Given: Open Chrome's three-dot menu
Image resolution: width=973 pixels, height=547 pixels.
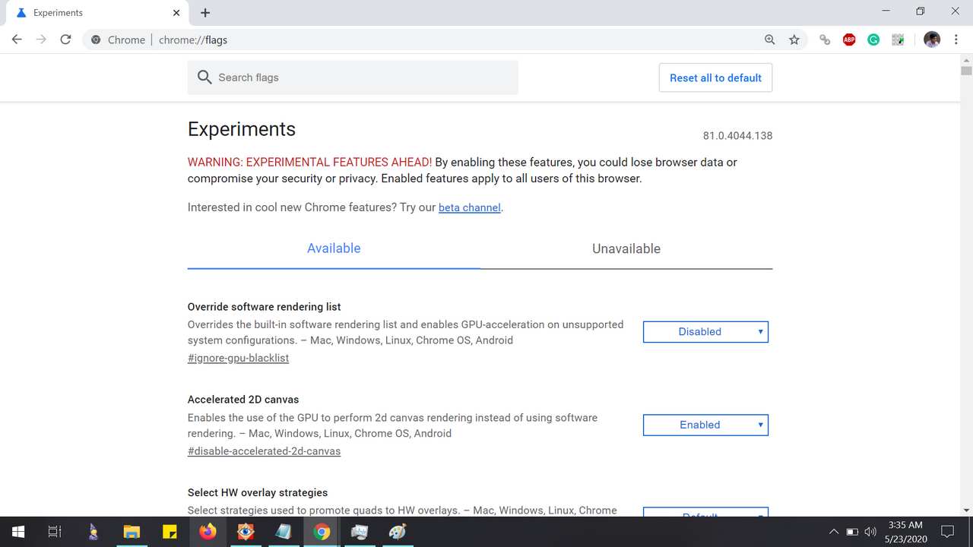Looking at the screenshot, I should tap(956, 40).
